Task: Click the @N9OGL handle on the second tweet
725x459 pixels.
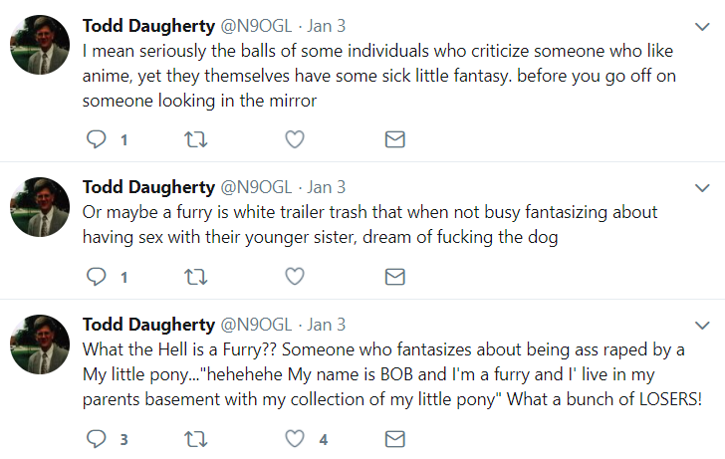Action: [x=255, y=187]
